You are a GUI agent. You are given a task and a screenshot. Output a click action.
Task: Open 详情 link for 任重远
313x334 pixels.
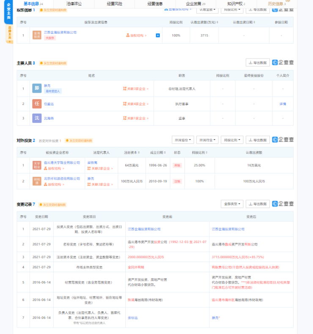pos(283,104)
